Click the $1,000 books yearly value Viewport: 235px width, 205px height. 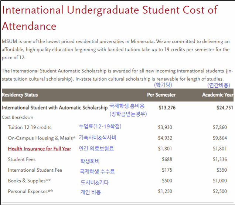(x=220, y=181)
